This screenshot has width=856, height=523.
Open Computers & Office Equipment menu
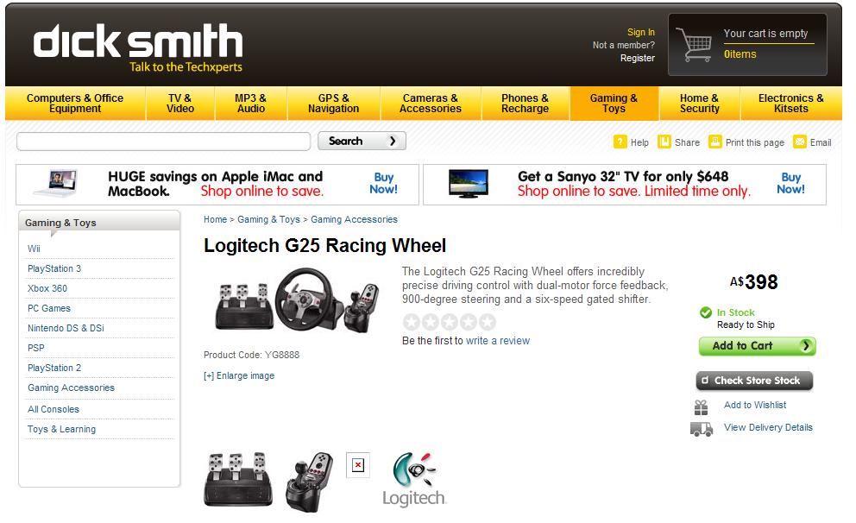[x=75, y=104]
